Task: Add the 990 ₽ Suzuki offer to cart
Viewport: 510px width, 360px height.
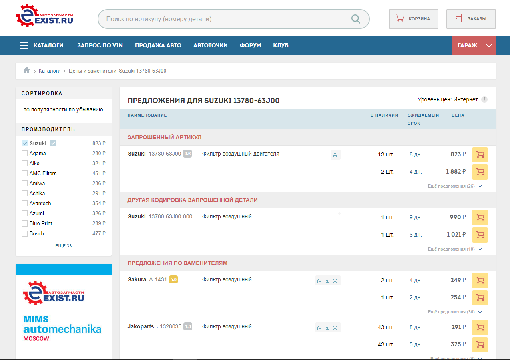Action: [x=480, y=218]
